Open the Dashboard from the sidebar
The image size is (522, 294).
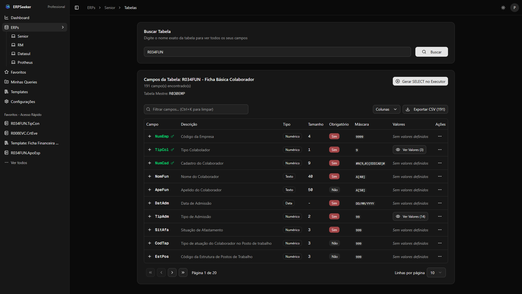click(20, 17)
